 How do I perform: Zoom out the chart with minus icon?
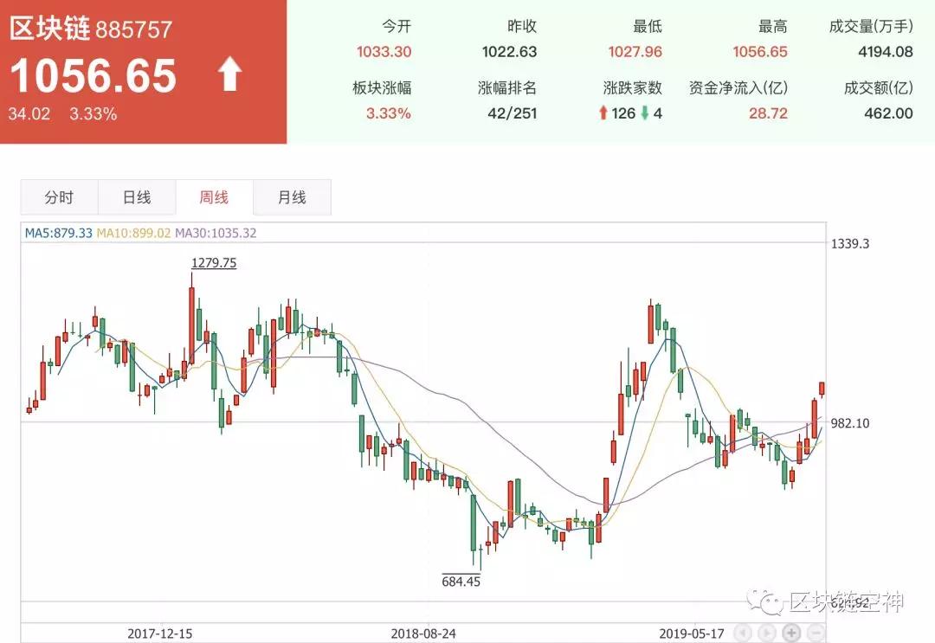click(816, 633)
